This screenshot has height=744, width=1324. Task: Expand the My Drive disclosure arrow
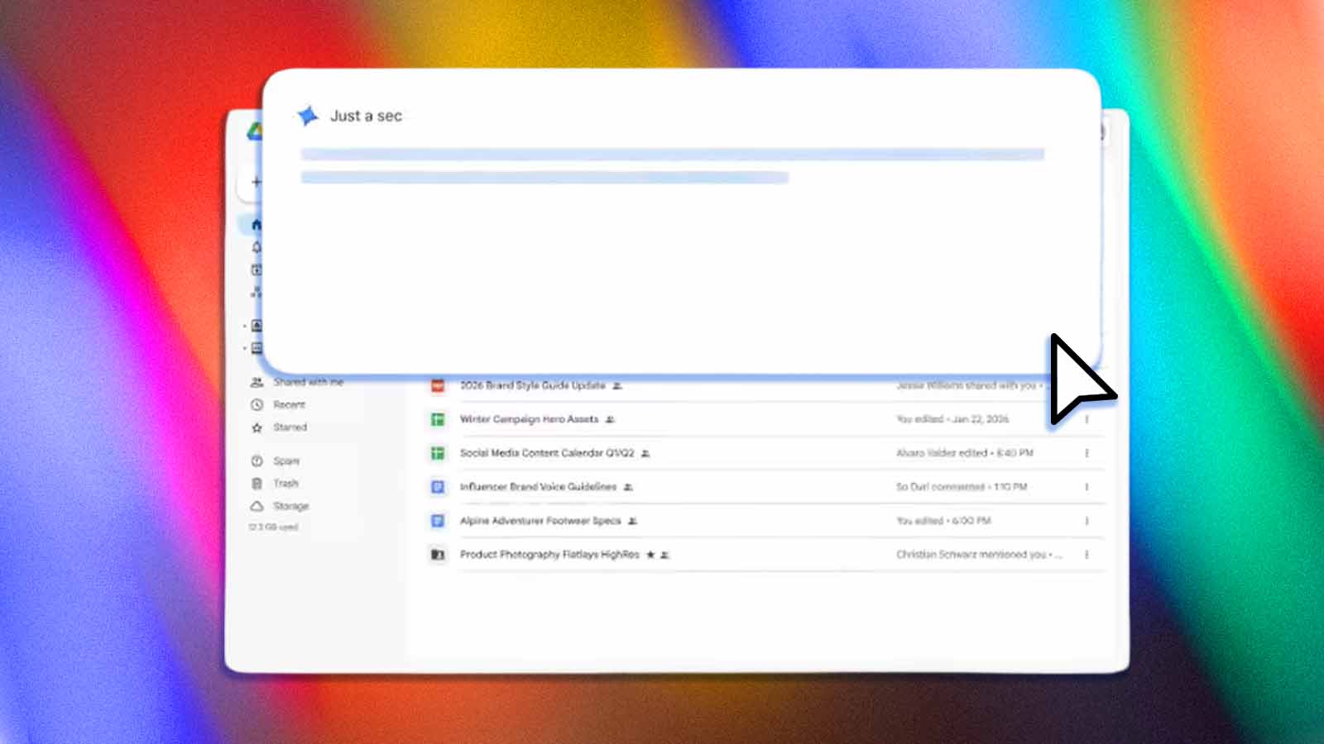pyautogui.click(x=245, y=325)
